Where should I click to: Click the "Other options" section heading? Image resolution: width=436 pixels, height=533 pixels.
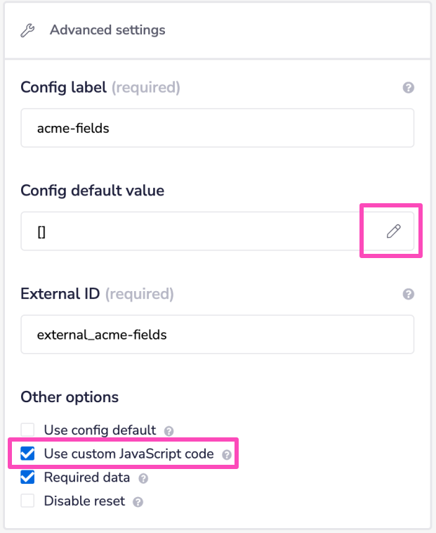(x=70, y=397)
